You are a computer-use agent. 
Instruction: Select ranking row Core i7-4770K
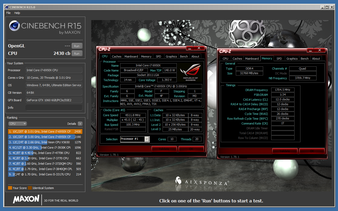[45, 153]
